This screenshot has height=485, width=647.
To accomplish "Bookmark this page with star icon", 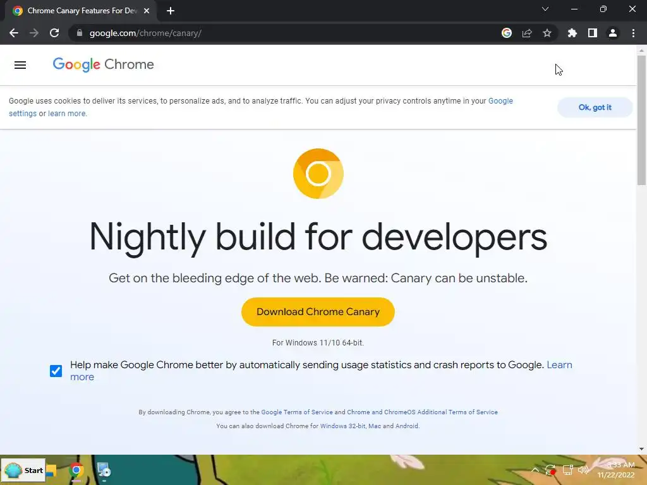I will coord(547,33).
